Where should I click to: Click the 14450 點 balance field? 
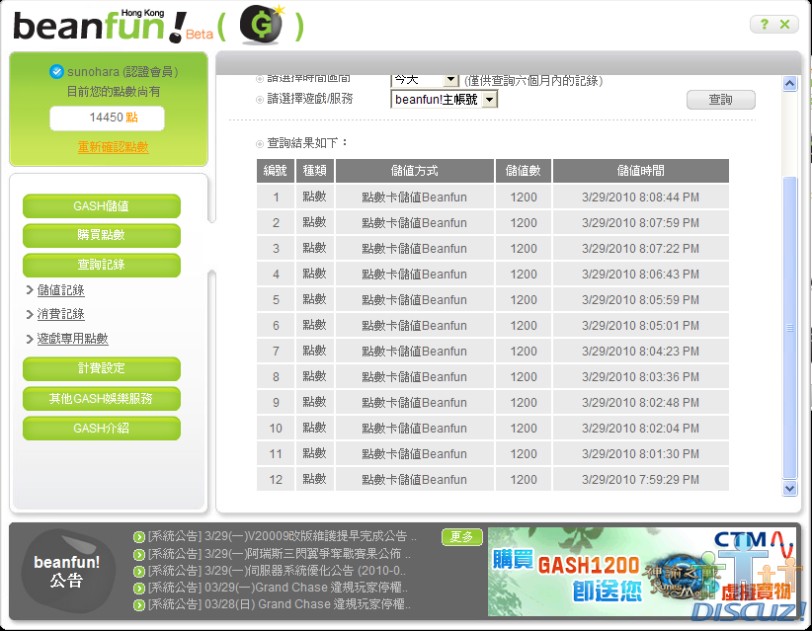pos(108,118)
